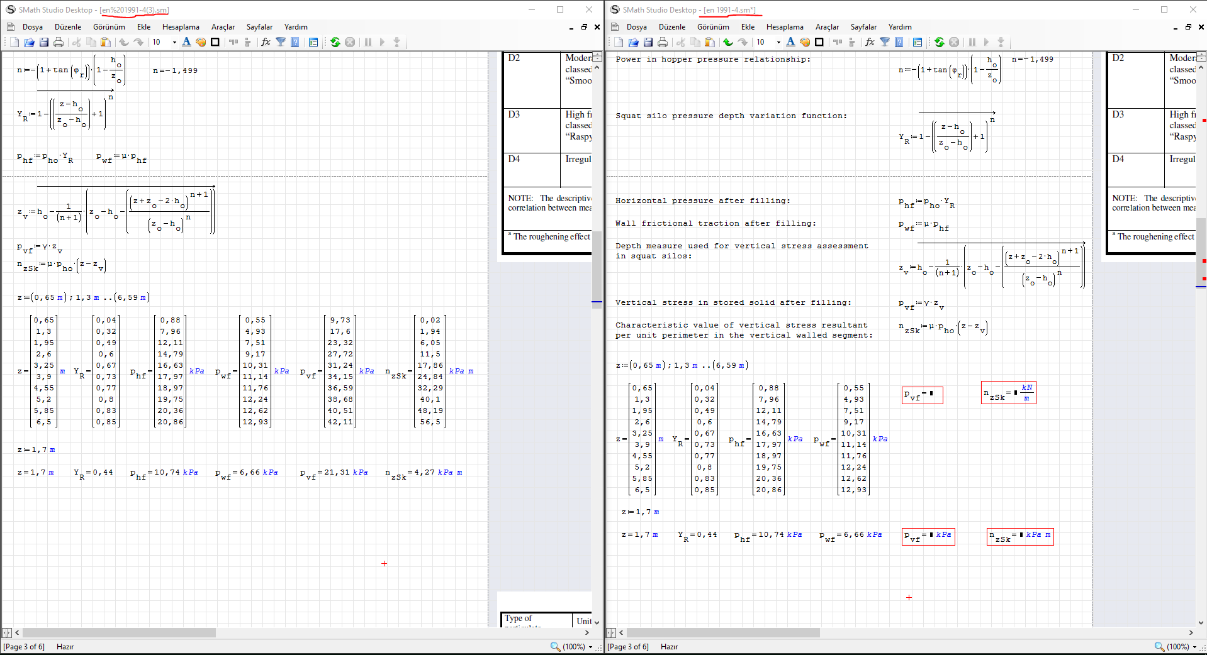The width and height of the screenshot is (1207, 655).
Task: Click the Save icon in the left window
Action: [44, 42]
